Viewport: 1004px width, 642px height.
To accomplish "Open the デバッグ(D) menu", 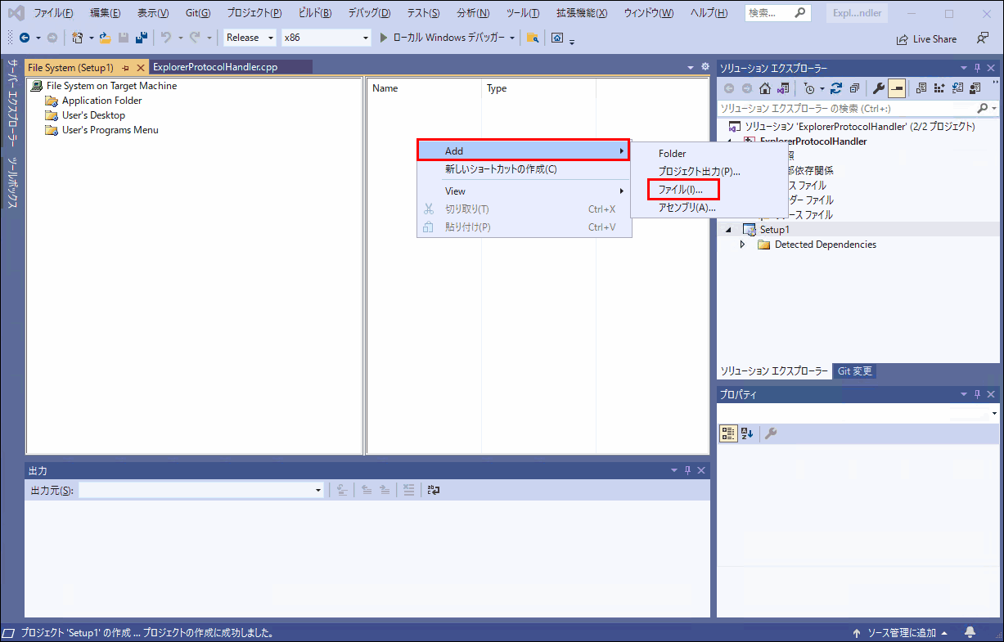I will 369,13.
